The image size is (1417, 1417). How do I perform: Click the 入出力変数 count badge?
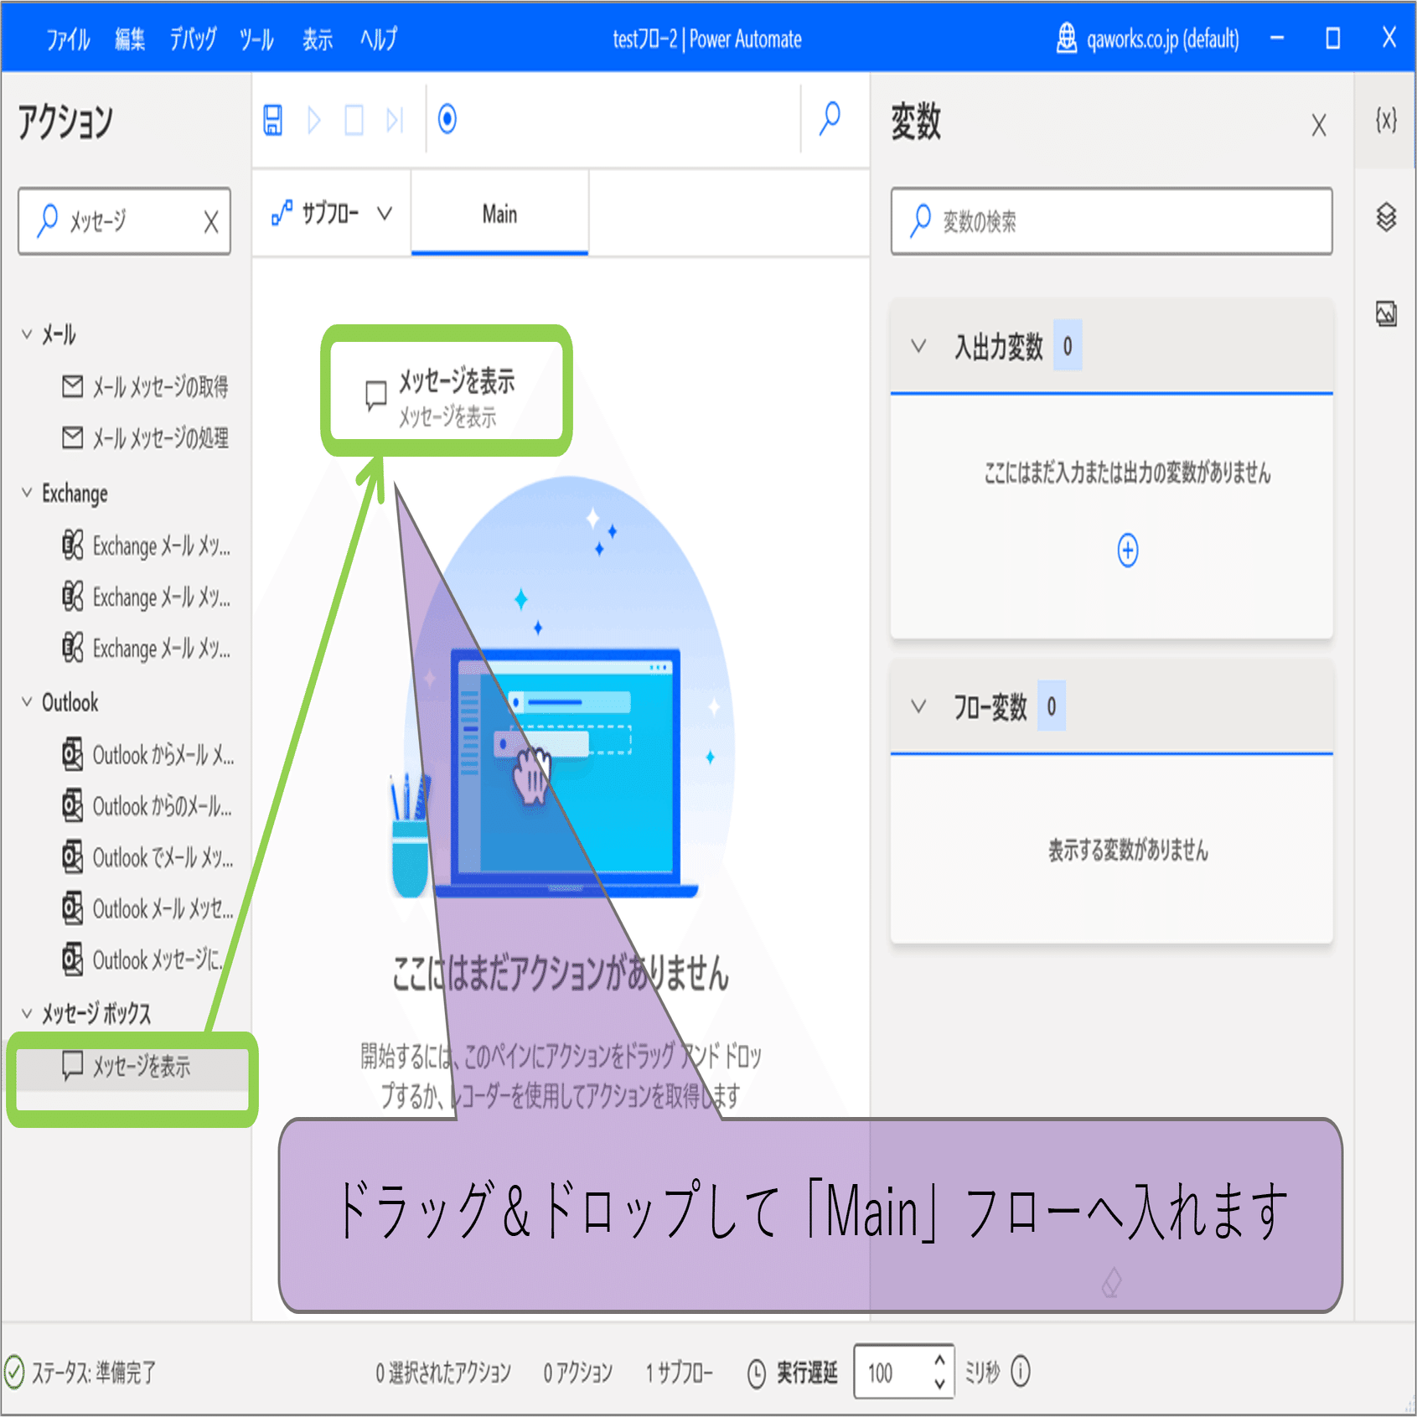[1068, 345]
